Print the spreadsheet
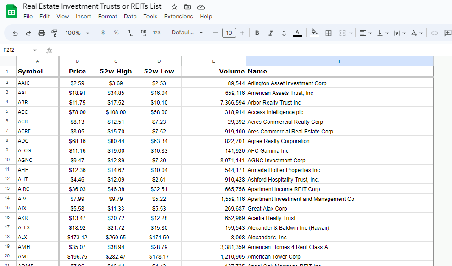The image size is (452, 266). [x=41, y=33]
